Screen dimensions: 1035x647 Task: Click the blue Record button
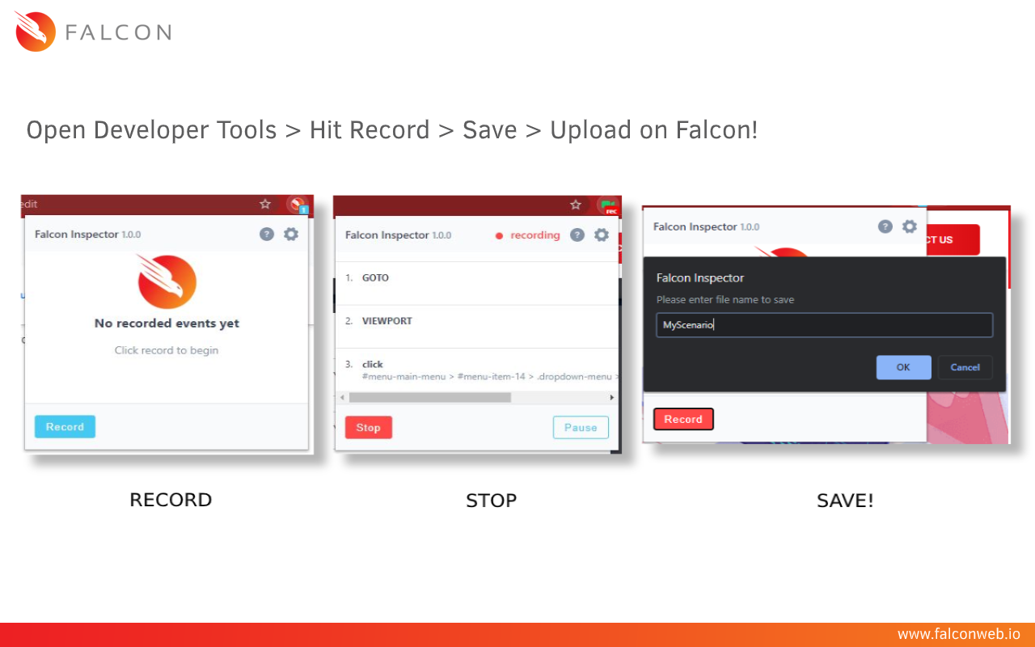point(65,426)
